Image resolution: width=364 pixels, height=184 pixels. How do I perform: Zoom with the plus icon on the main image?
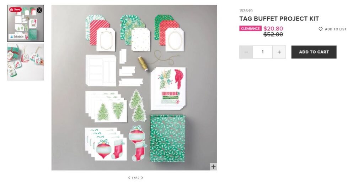pos(213,166)
